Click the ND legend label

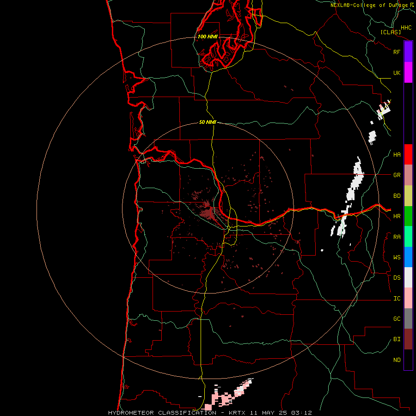397,360
